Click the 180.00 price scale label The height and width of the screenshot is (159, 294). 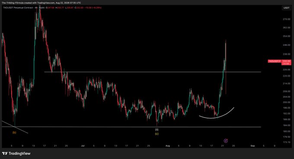pyautogui.click(x=286, y=131)
